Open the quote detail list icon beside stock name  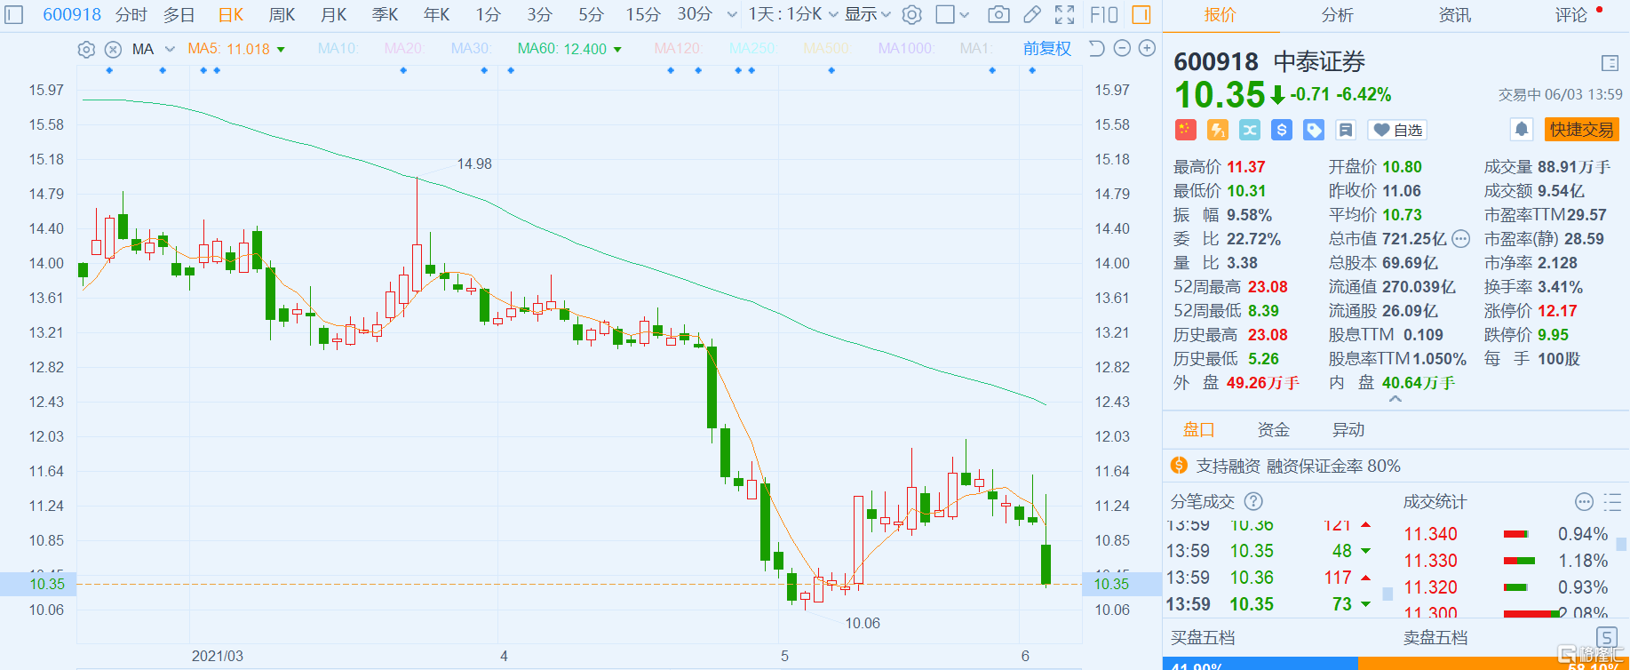pos(1609,63)
